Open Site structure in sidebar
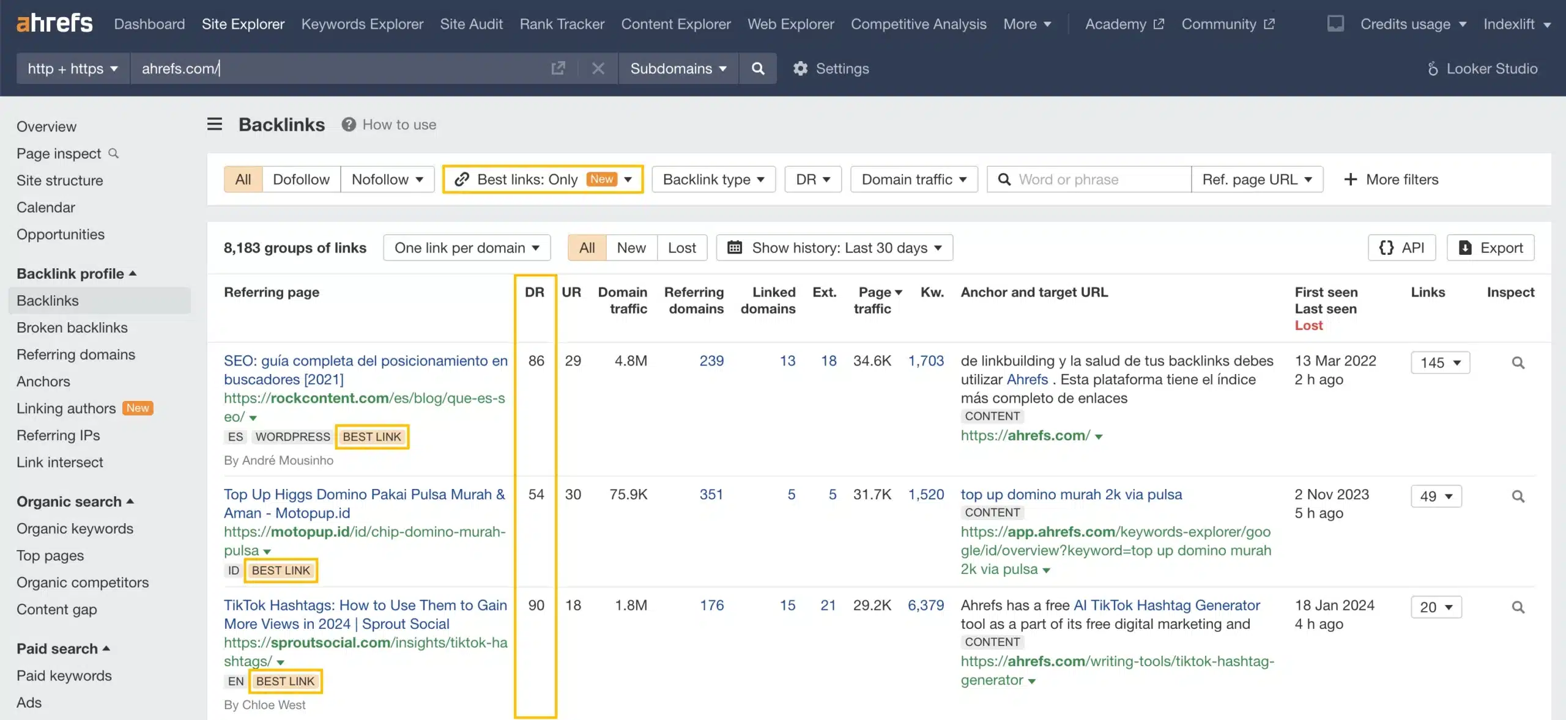 [x=59, y=180]
